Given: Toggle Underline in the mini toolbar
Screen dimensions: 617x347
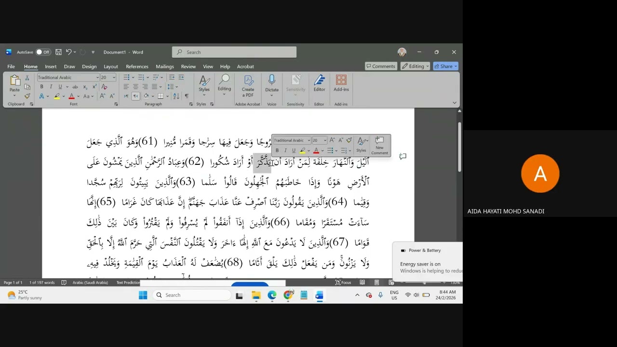Looking at the screenshot, I should (x=294, y=151).
